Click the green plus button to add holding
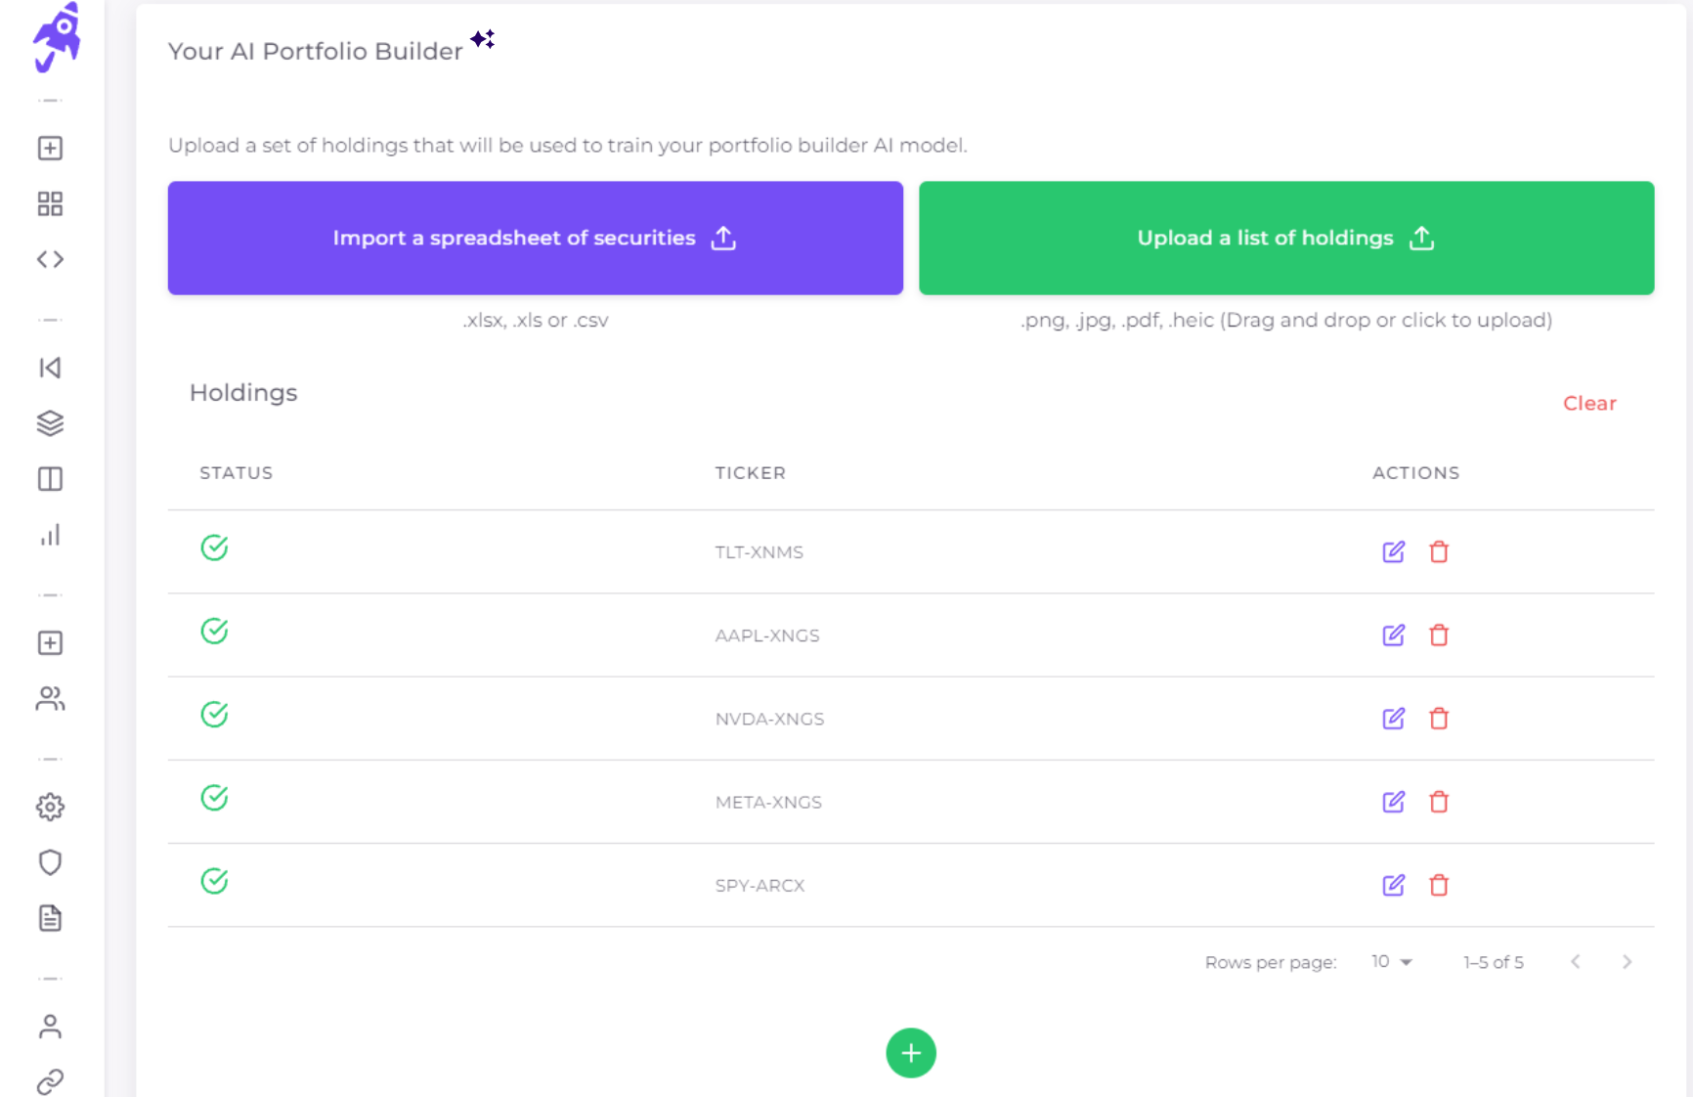 [911, 1053]
